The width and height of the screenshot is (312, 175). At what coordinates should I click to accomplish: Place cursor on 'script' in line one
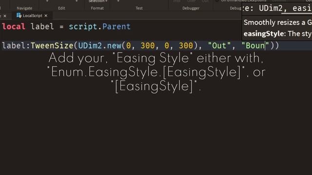(83, 27)
